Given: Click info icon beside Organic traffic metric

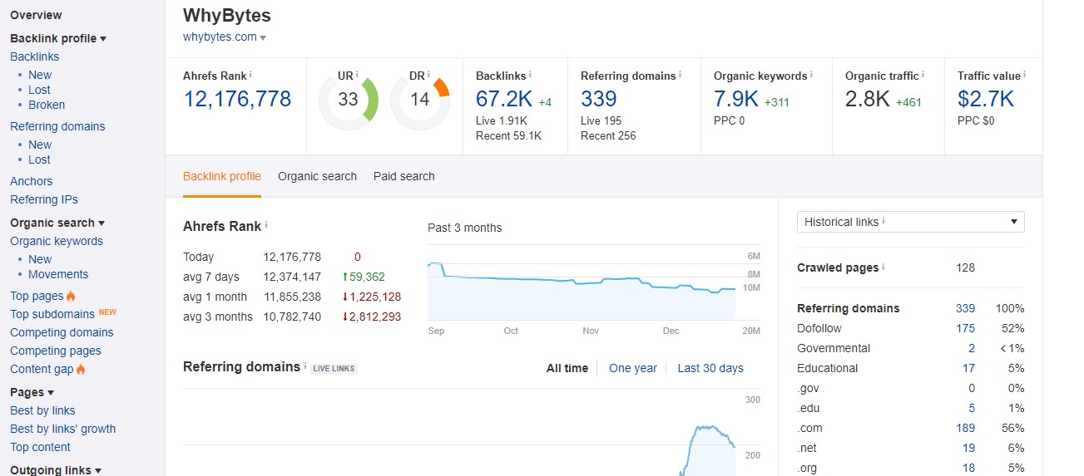Looking at the screenshot, I should [923, 74].
